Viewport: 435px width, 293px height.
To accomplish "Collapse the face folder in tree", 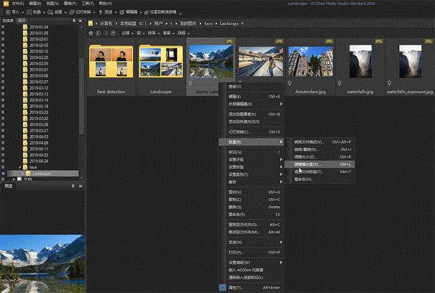I will point(20,167).
